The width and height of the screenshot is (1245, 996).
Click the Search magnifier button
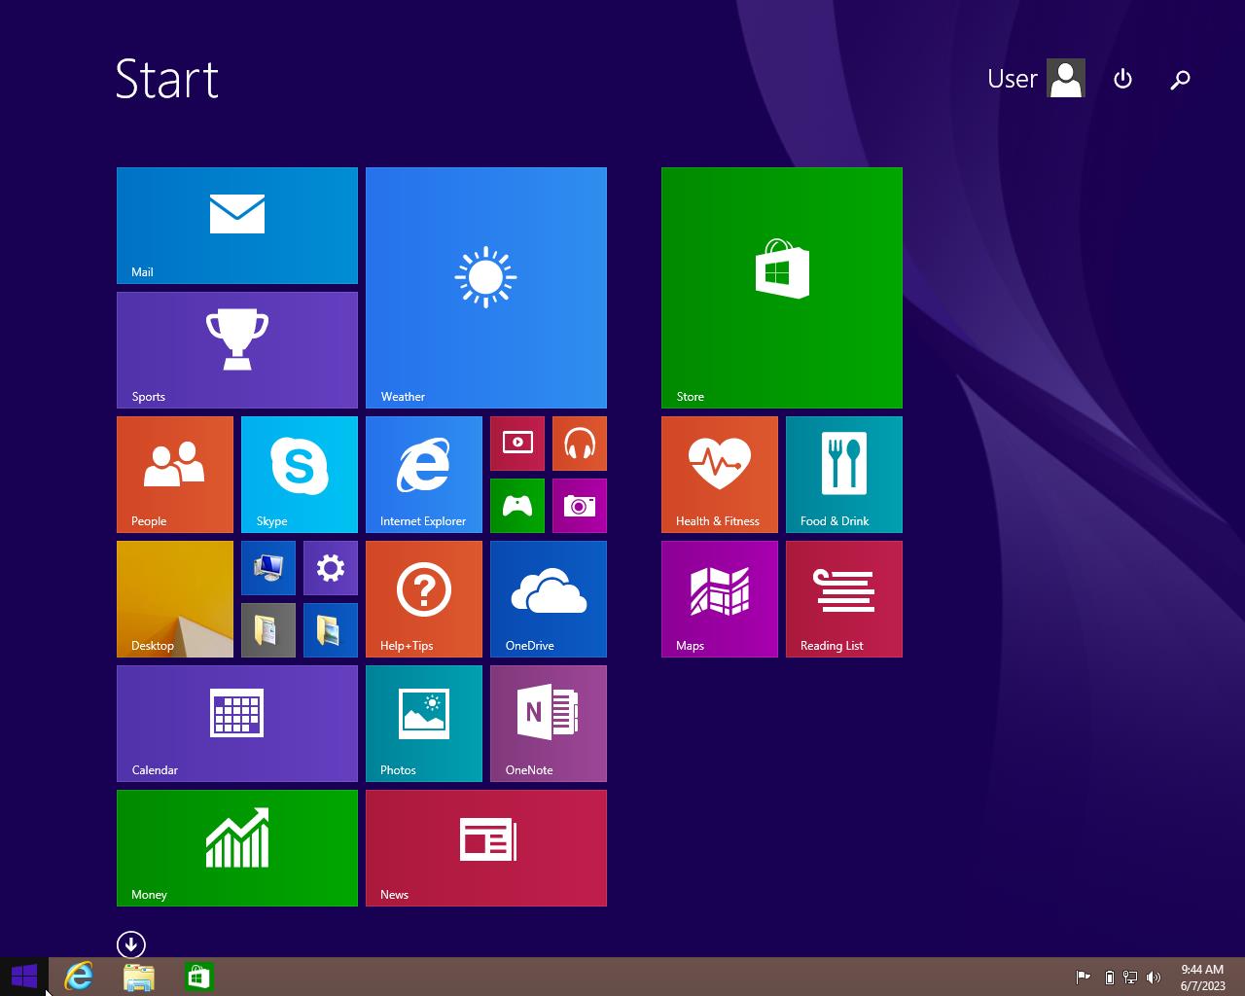pos(1180,79)
